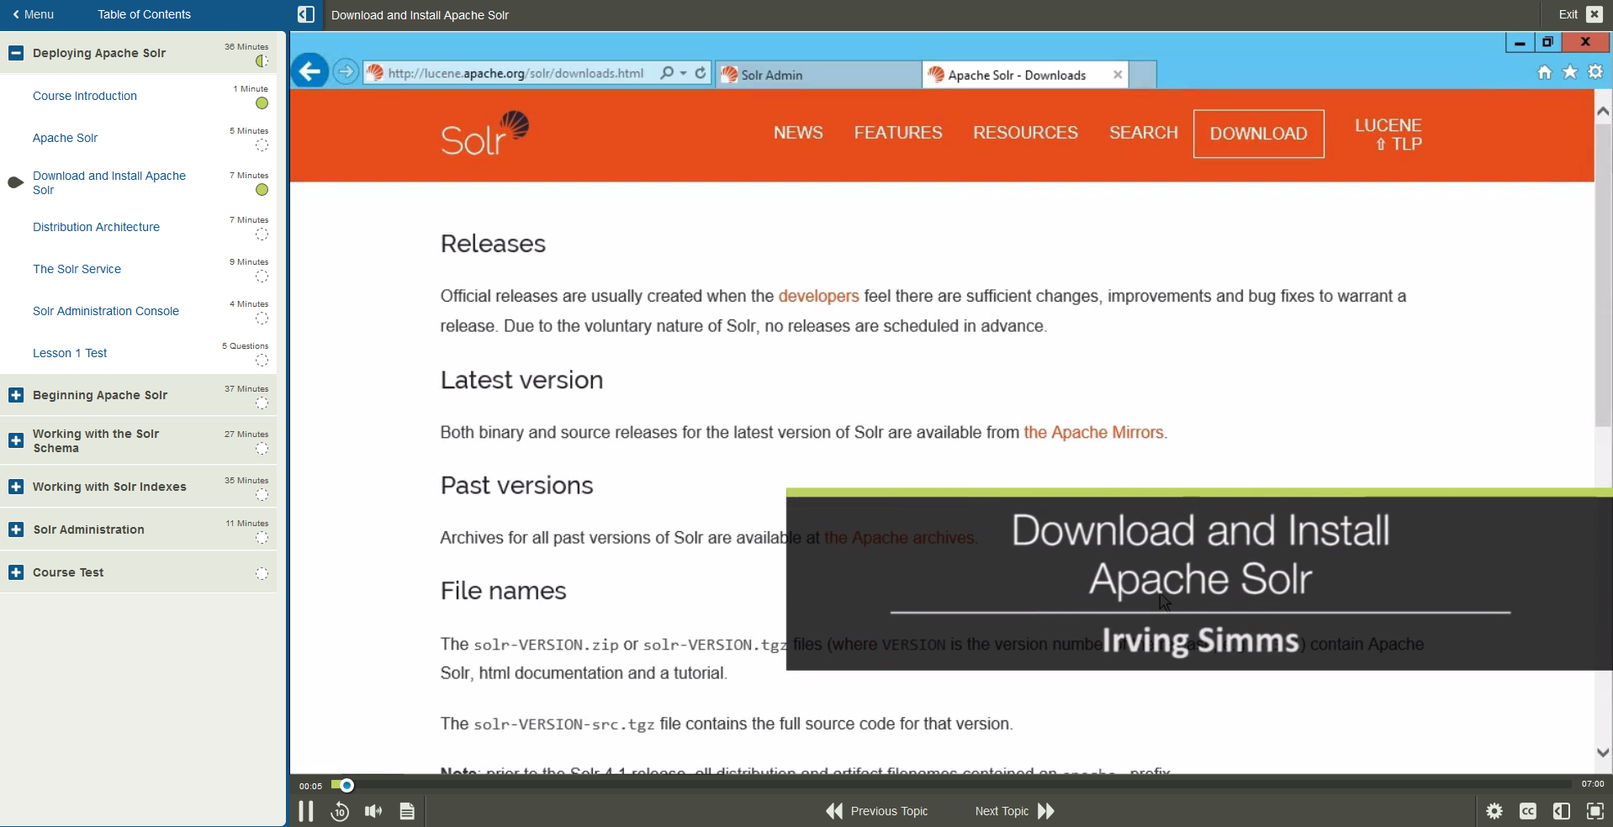The width and height of the screenshot is (1613, 827).
Task: Refresh the current webpage
Action: pyautogui.click(x=701, y=73)
